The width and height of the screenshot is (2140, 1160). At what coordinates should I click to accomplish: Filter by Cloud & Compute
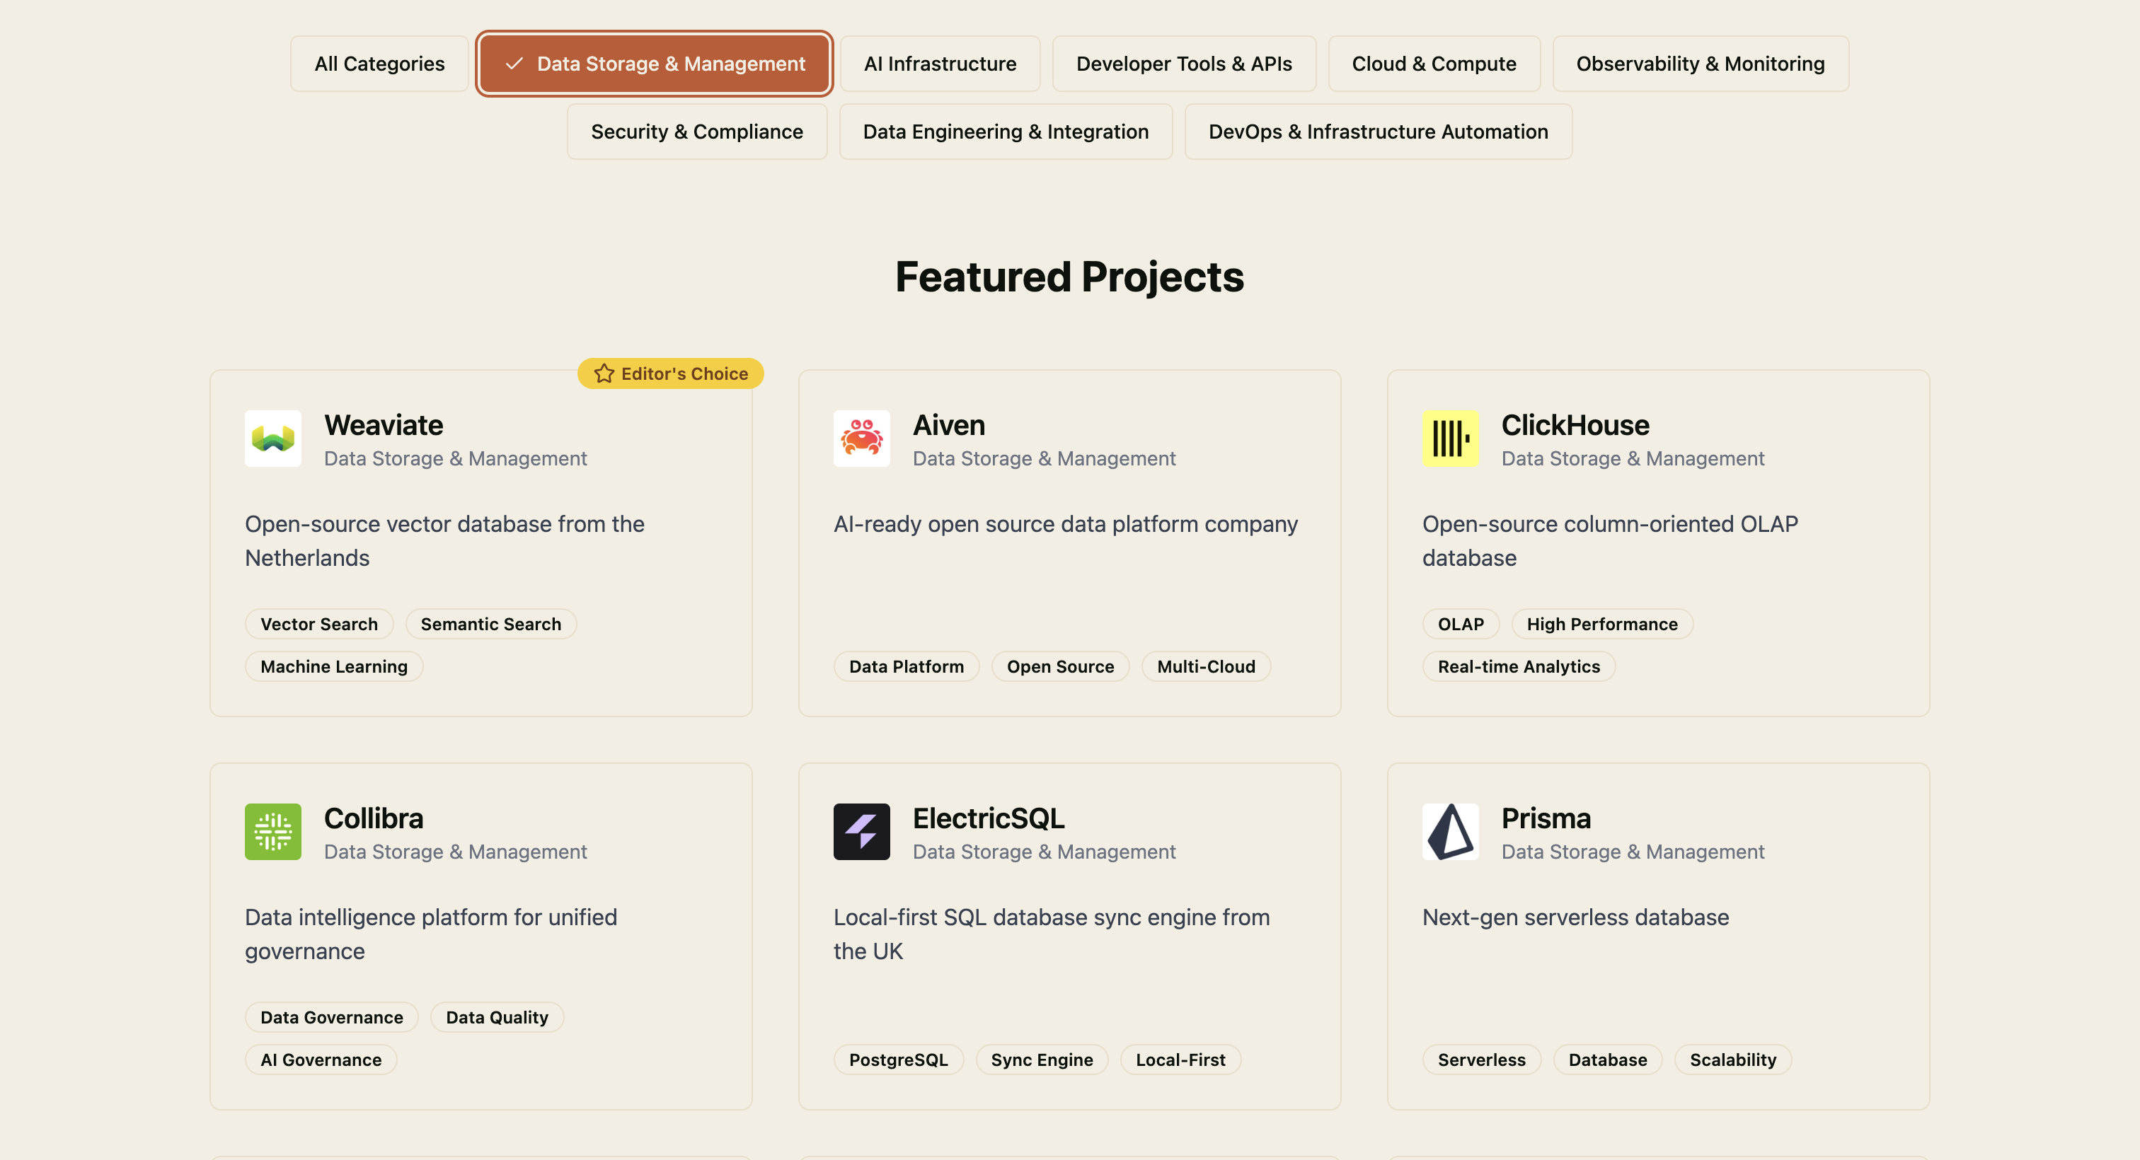(1434, 64)
